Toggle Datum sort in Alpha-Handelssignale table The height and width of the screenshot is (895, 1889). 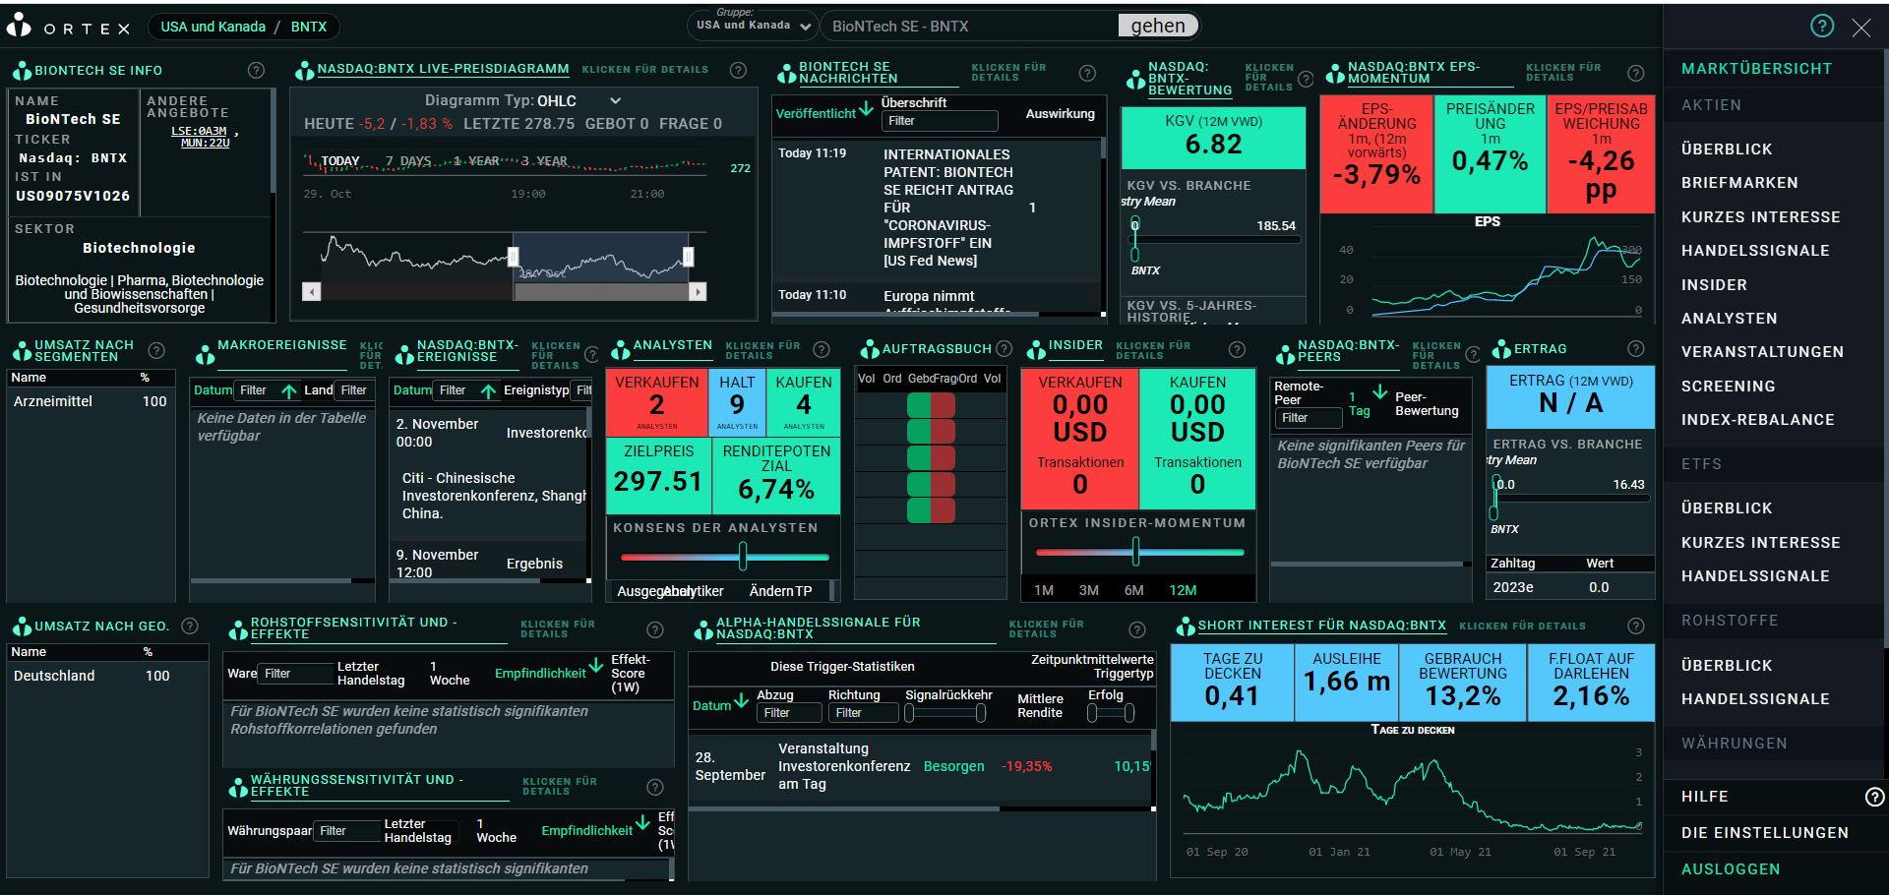coord(741,700)
